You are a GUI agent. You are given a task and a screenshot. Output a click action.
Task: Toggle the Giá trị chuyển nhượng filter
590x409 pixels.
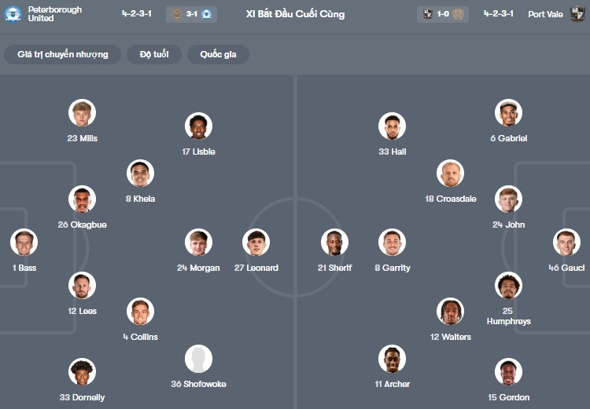tap(63, 54)
